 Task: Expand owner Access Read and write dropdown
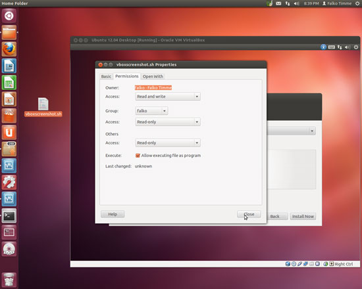click(168, 97)
